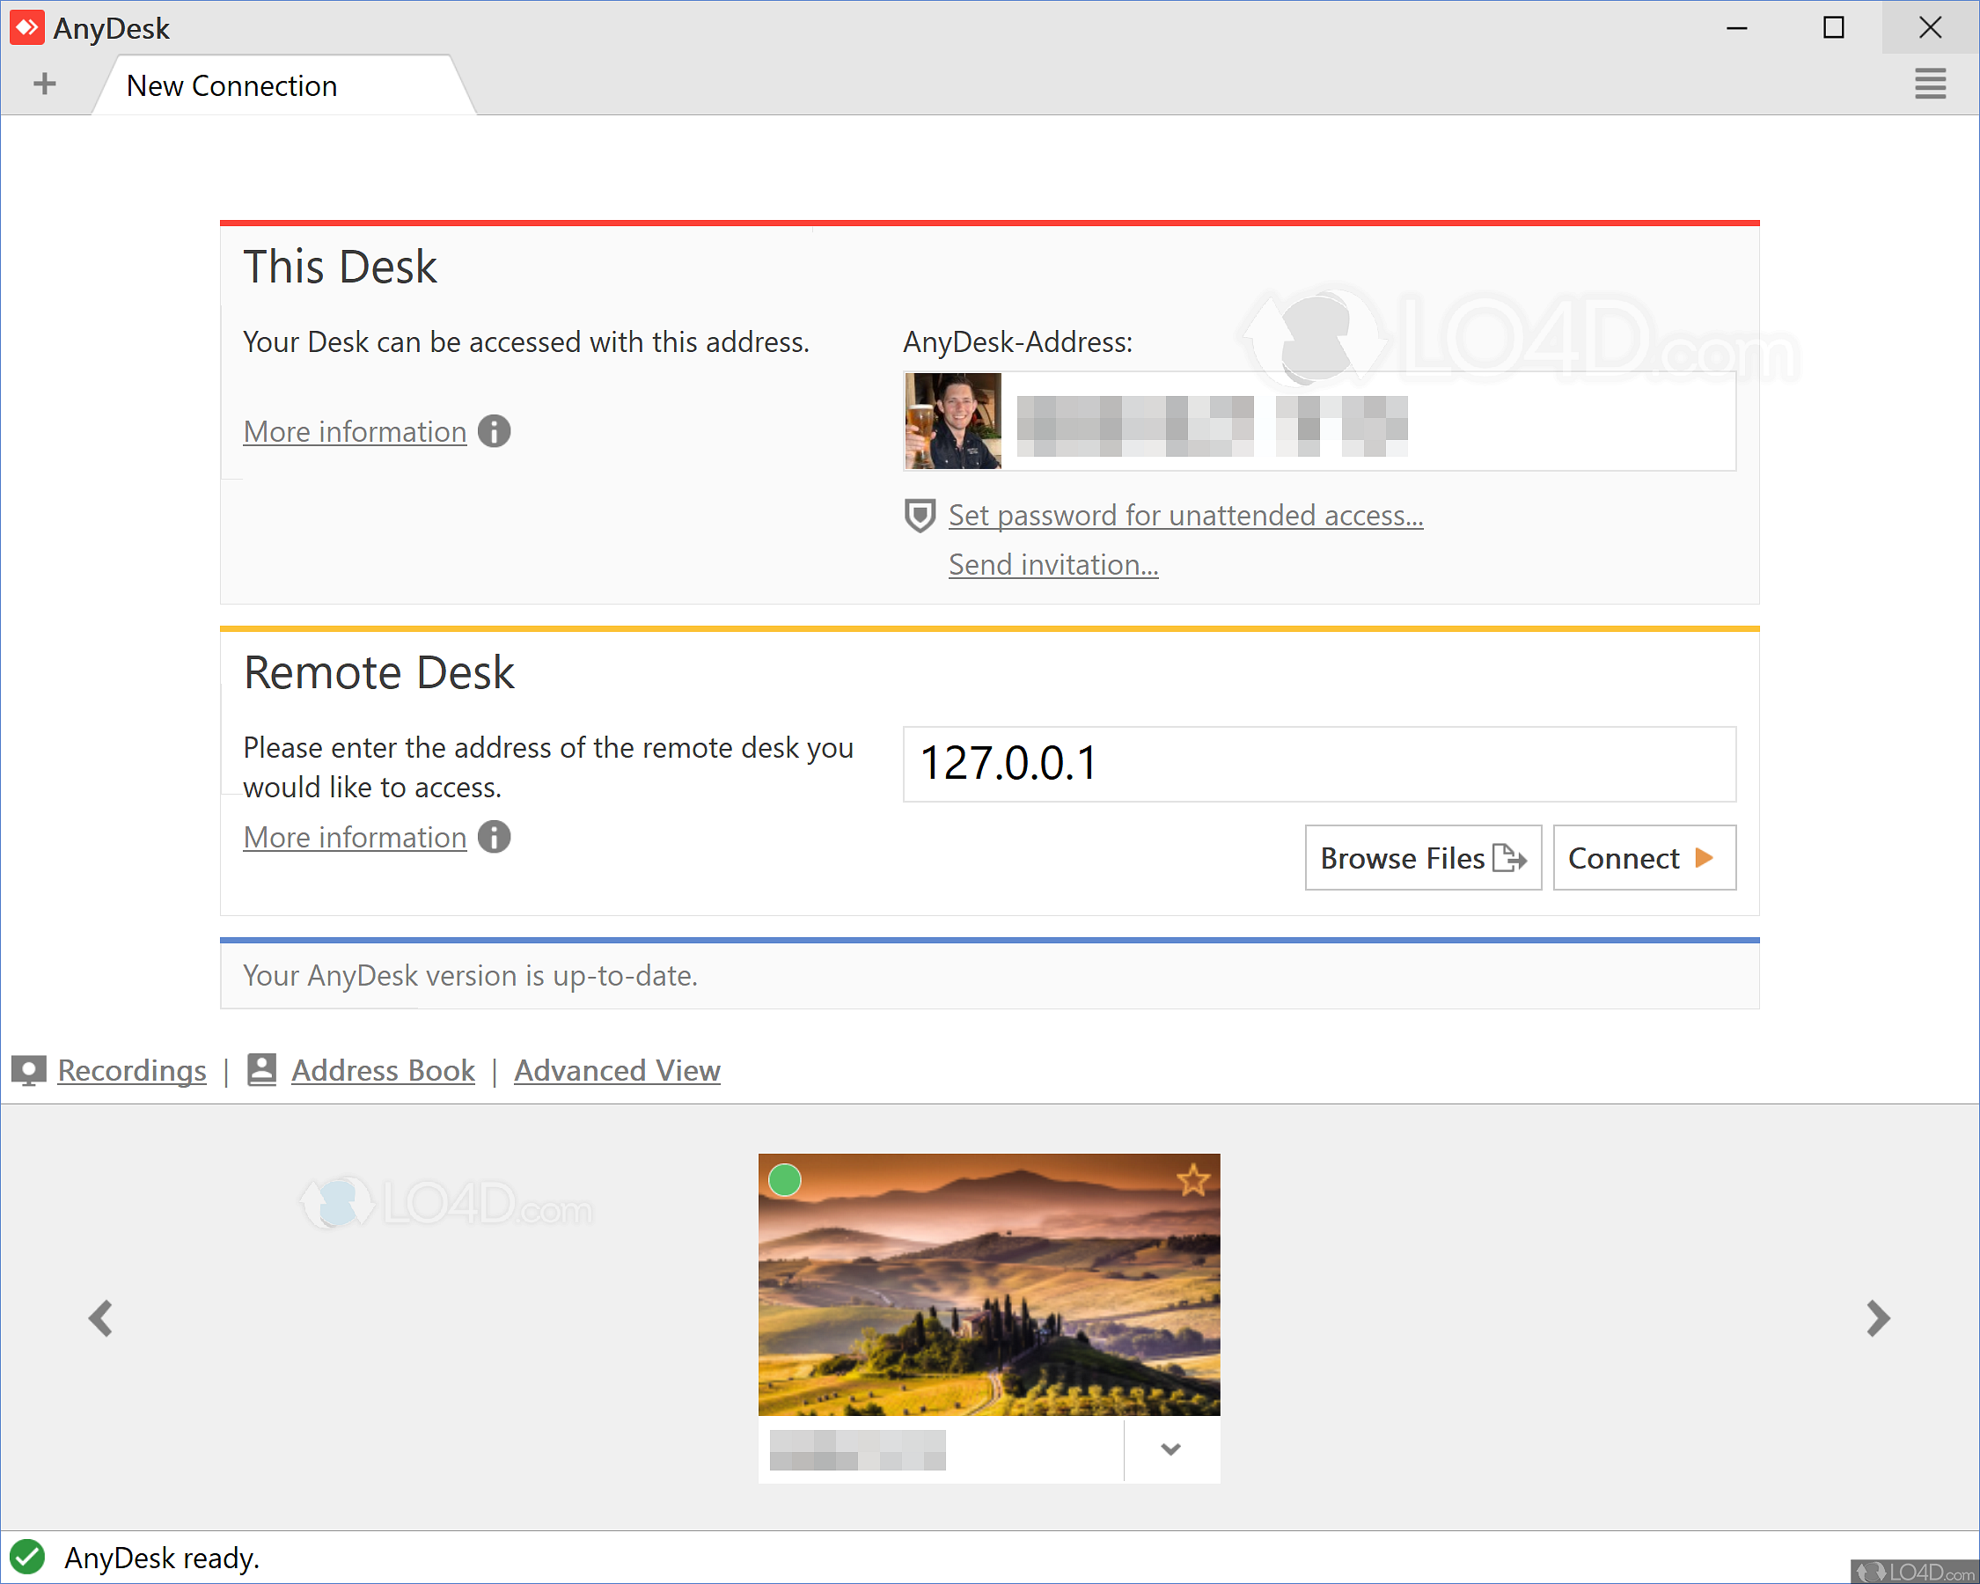Click the green online status indicator dot
This screenshot has width=1980, height=1584.
pos(786,1180)
